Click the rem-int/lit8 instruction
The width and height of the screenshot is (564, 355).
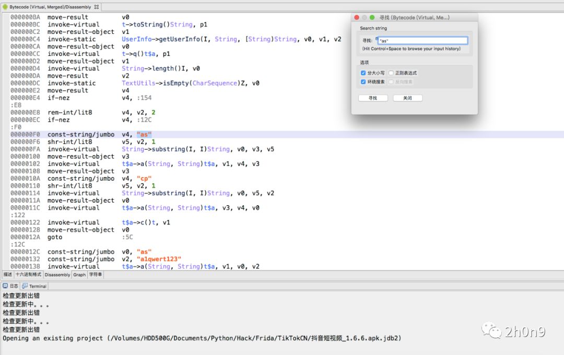coord(70,112)
